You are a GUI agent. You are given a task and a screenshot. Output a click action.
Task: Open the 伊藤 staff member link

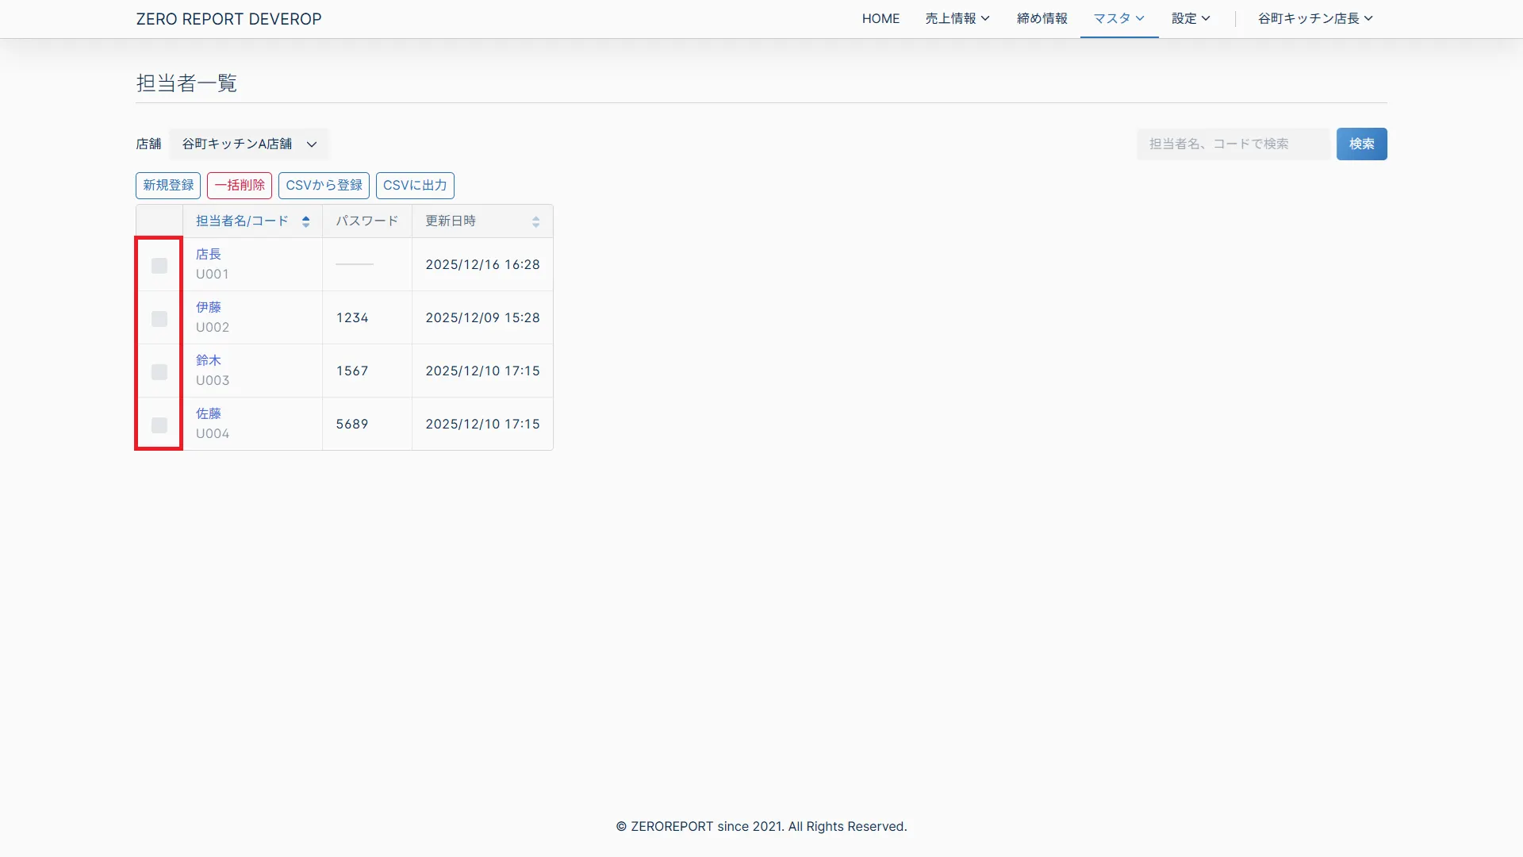tap(209, 307)
